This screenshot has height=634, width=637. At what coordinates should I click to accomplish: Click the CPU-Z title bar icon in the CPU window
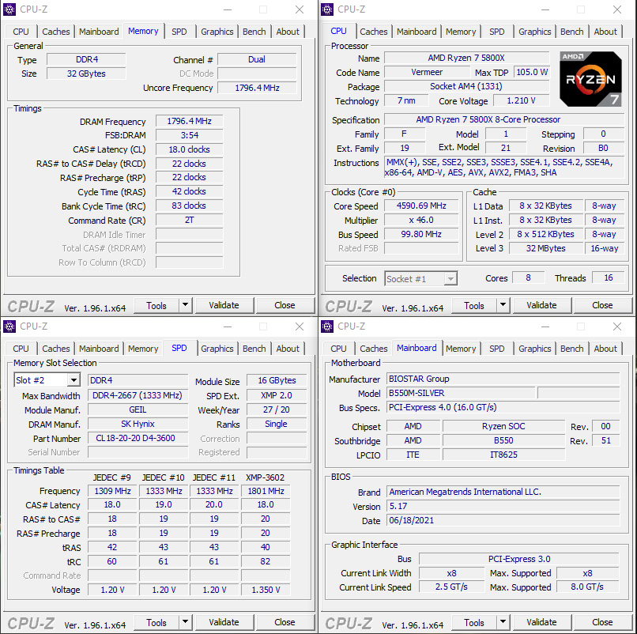(x=327, y=9)
